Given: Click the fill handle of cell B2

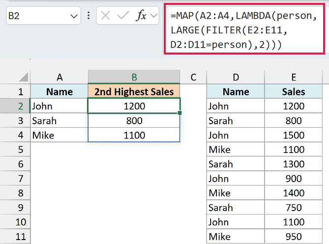Looking at the screenshot, I should (x=179, y=113).
